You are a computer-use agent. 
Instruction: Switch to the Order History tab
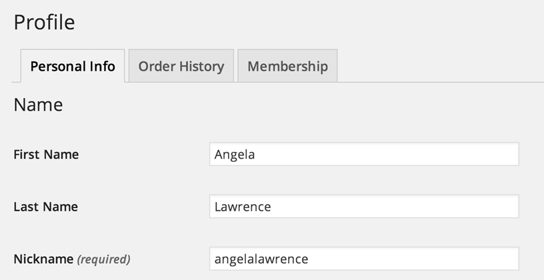181,66
